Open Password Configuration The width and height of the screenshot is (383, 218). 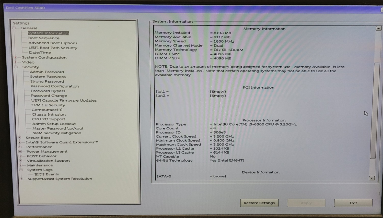pyautogui.click(x=55, y=86)
